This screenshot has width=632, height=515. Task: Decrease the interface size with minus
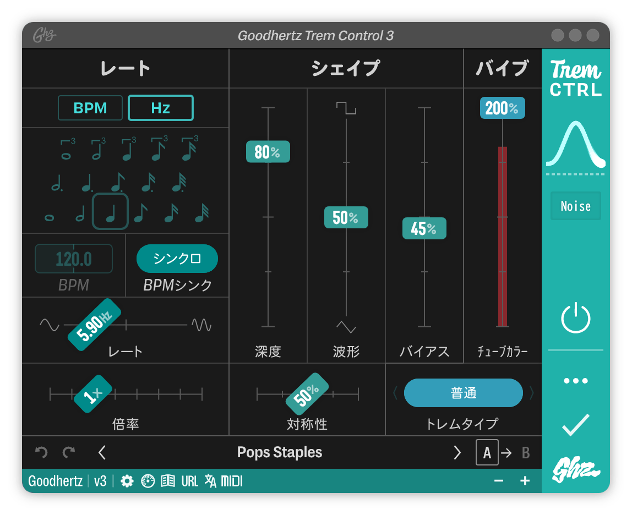[499, 481]
